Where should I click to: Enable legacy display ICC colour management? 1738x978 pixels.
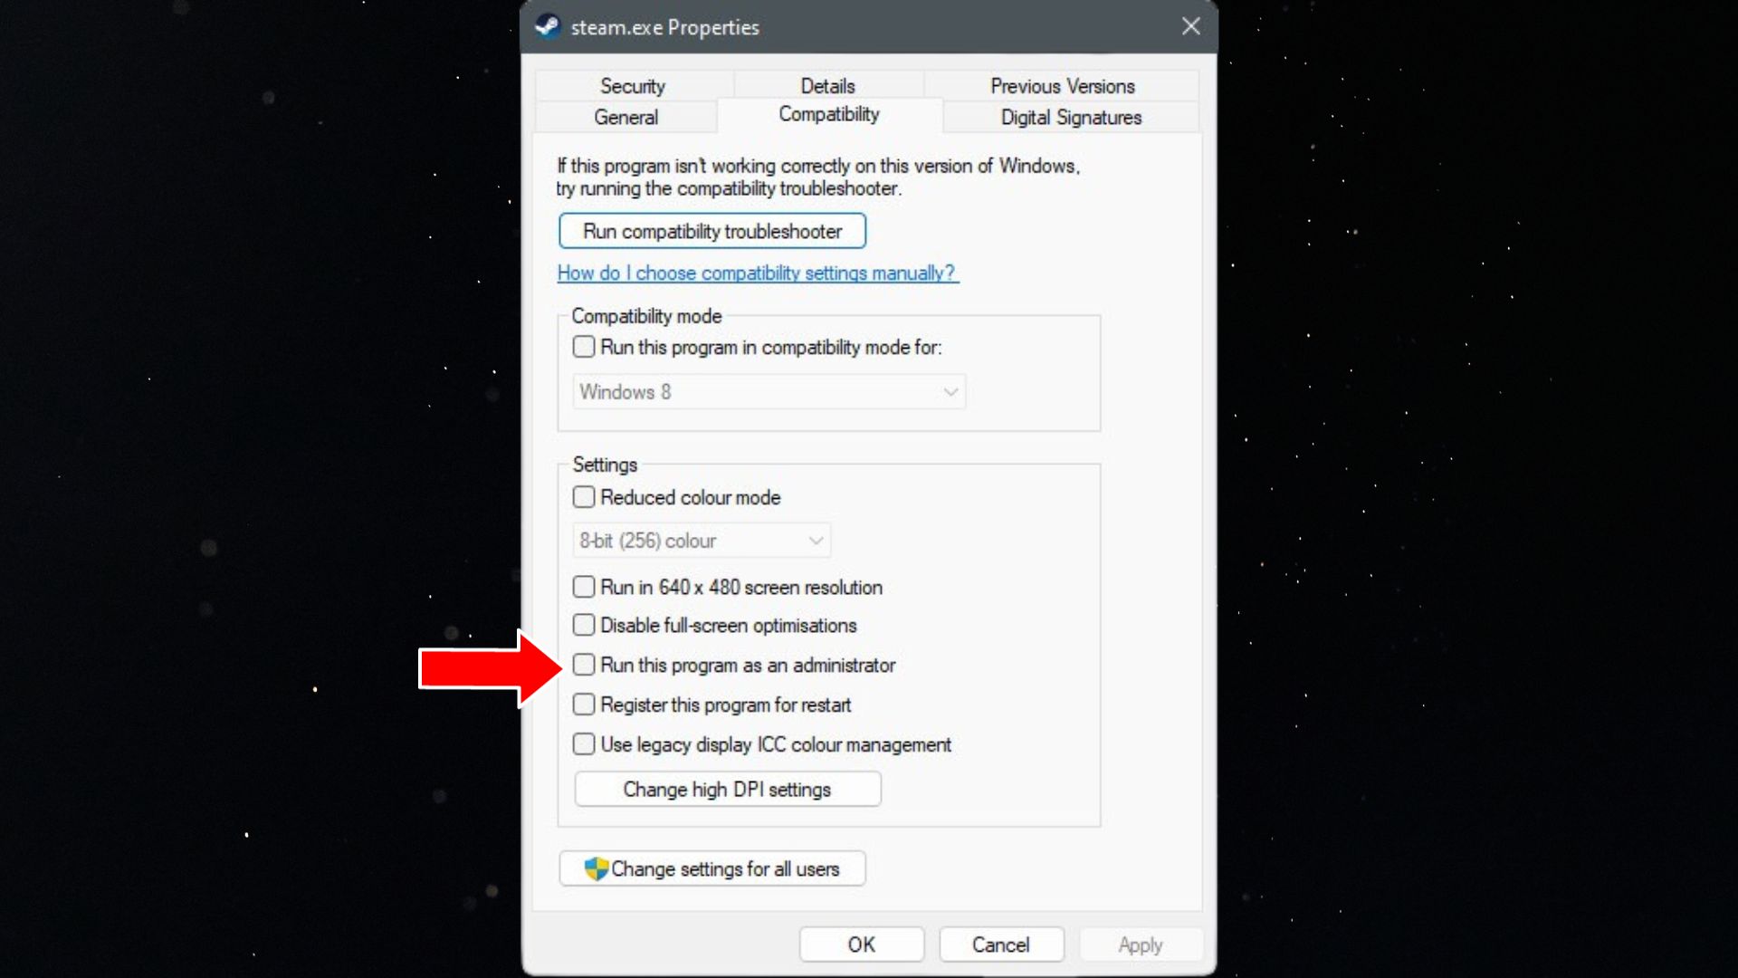584,744
